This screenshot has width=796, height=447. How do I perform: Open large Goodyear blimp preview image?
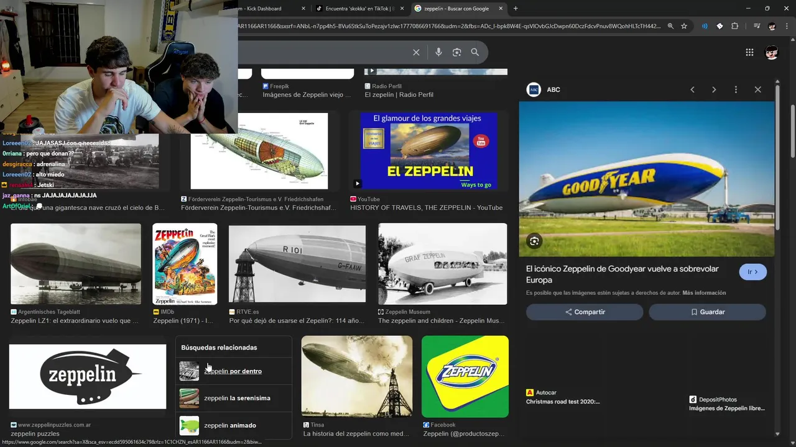pyautogui.click(x=647, y=179)
